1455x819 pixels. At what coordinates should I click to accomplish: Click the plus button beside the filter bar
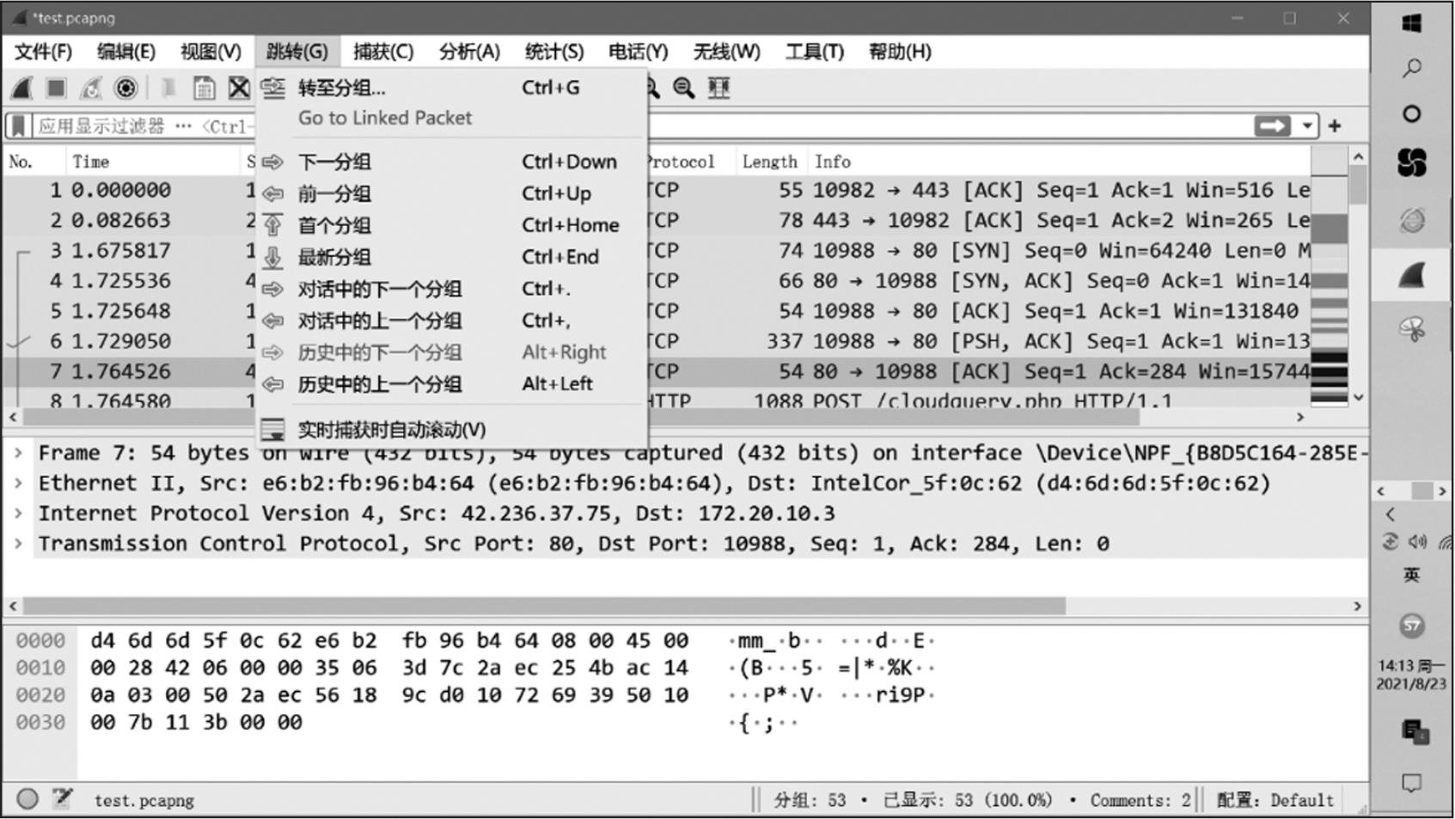point(1335,125)
